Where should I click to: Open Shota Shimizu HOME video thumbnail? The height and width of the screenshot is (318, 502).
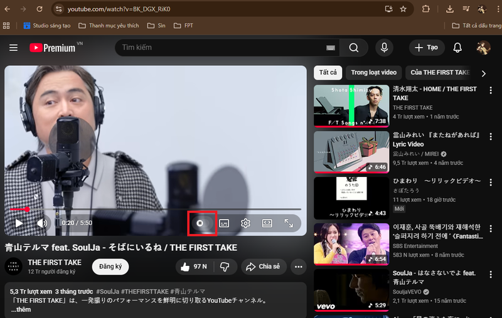click(x=351, y=106)
